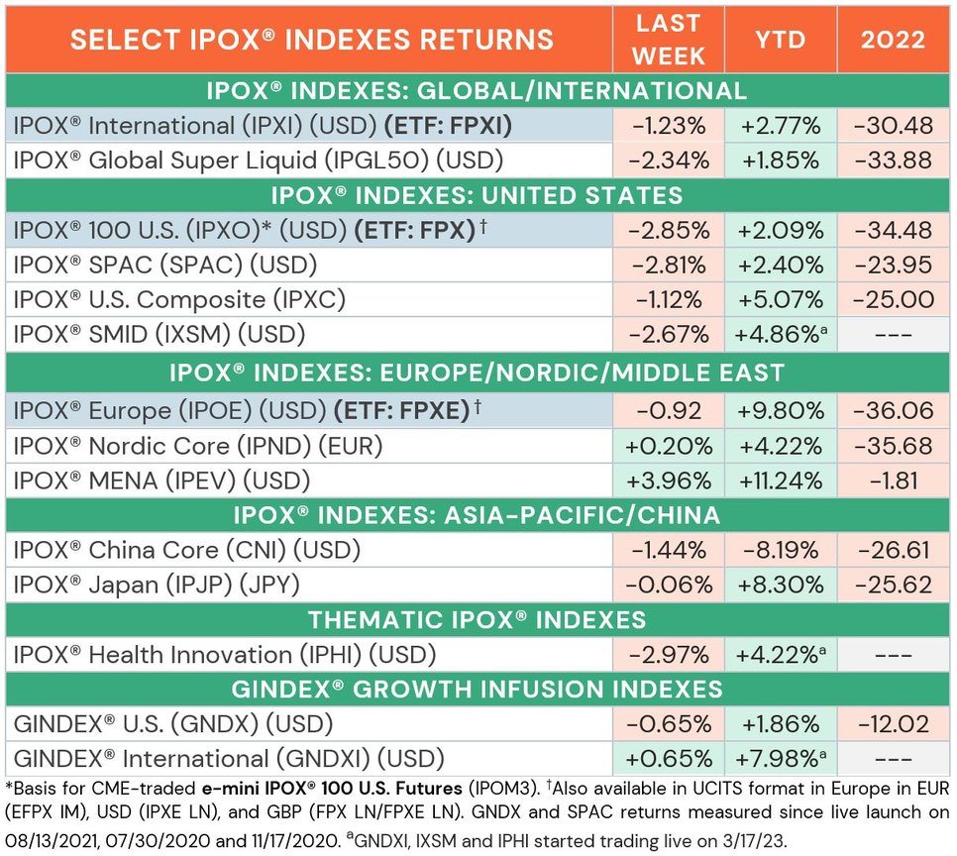Select GINDEX International YTD value +7.98%

(x=780, y=759)
